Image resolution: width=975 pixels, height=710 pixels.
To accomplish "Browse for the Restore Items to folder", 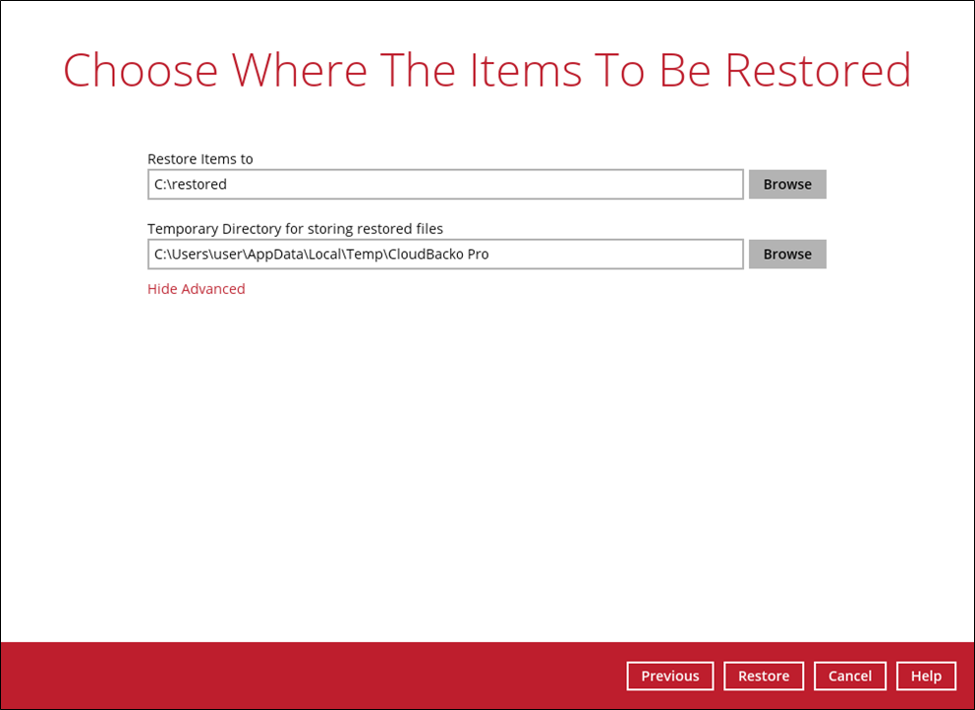I will pyautogui.click(x=787, y=184).
